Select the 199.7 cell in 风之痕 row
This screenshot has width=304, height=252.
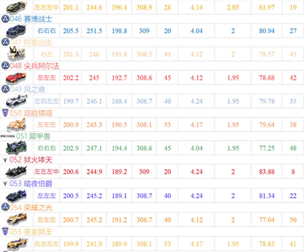71,101
